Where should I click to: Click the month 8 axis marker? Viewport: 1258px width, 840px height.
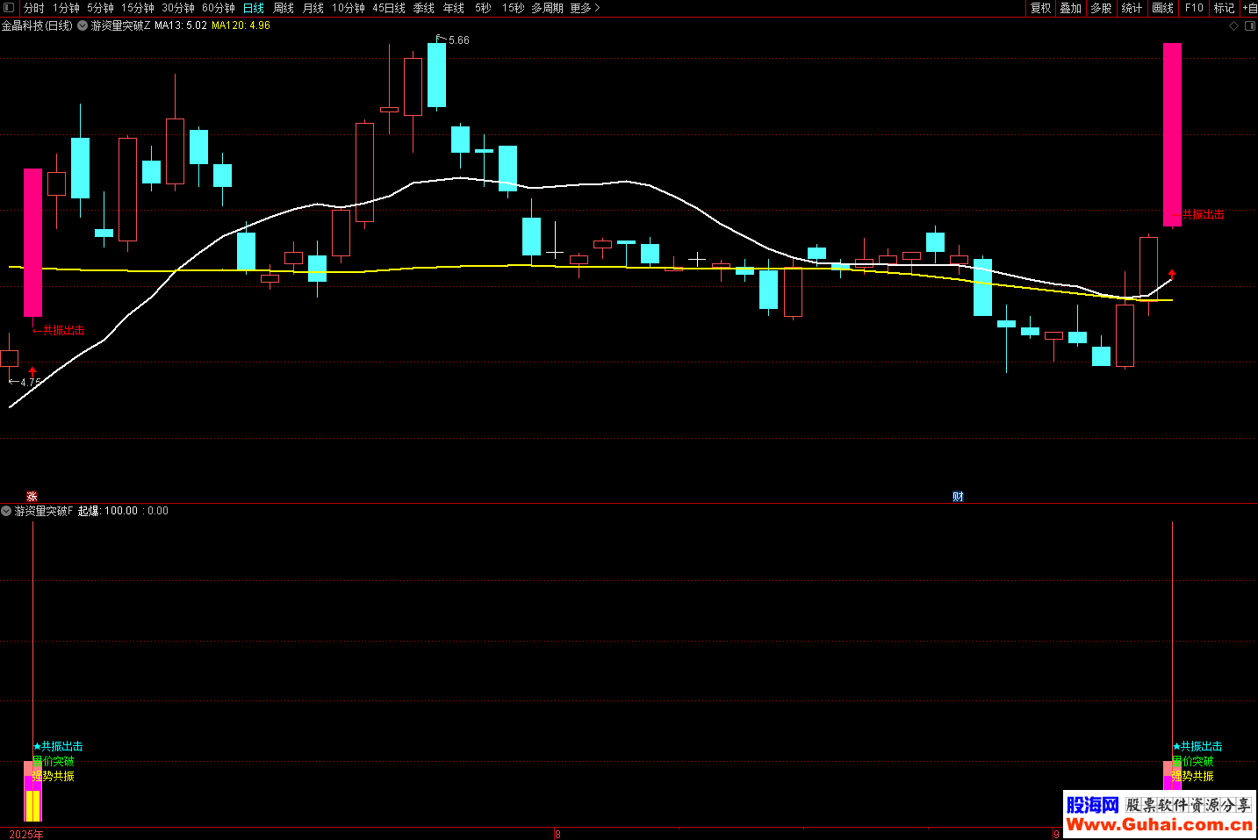click(557, 834)
